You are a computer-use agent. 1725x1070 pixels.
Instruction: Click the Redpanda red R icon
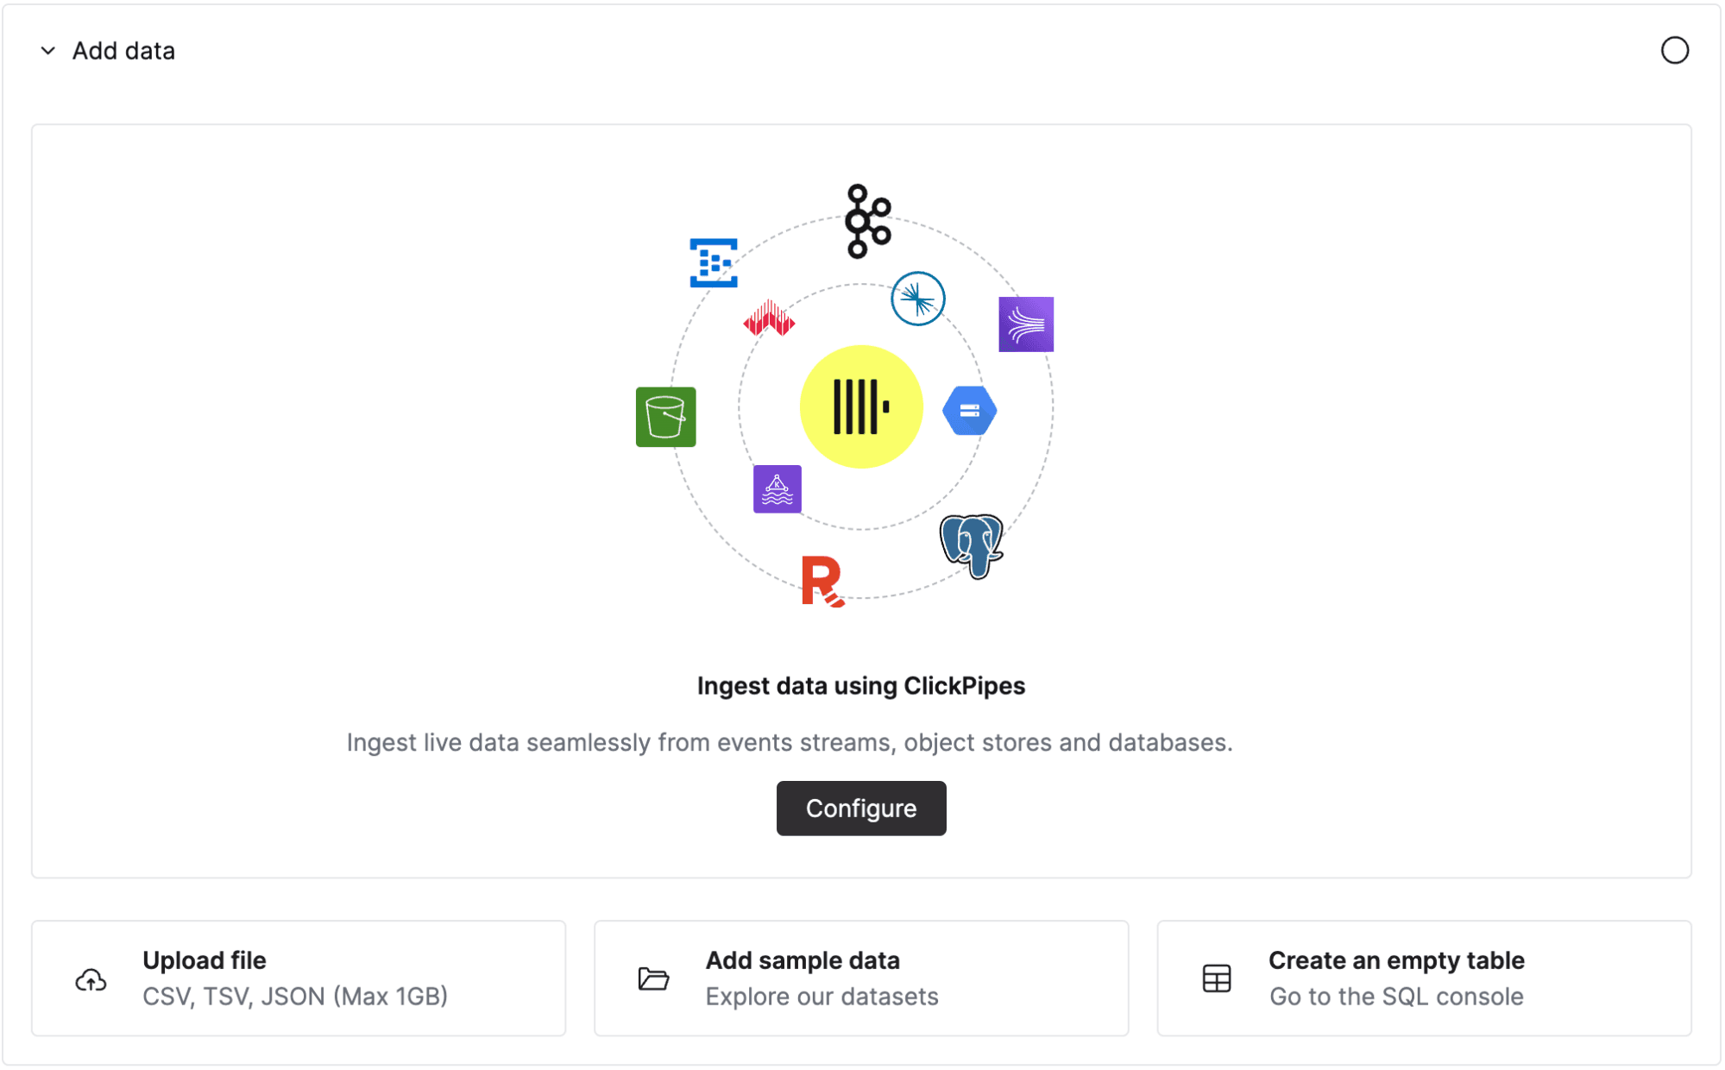(822, 581)
